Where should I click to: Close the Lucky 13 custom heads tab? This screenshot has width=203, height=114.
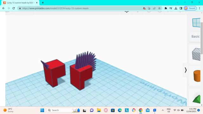[37, 3]
